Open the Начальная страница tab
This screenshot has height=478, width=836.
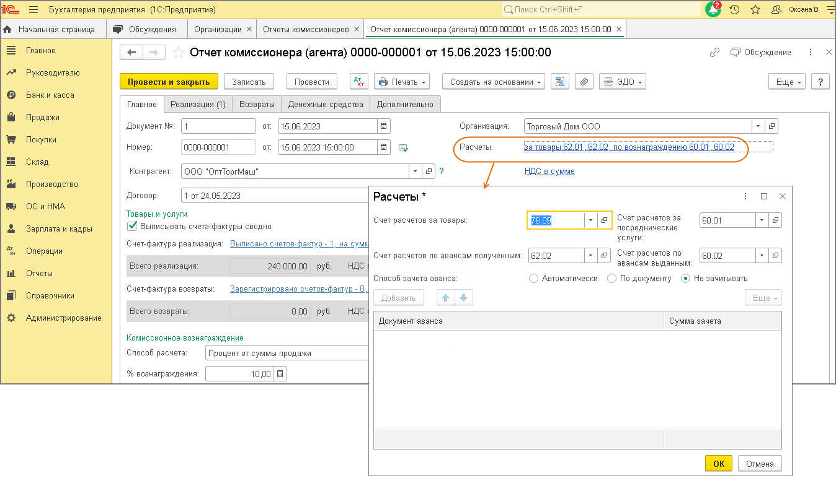tap(53, 29)
